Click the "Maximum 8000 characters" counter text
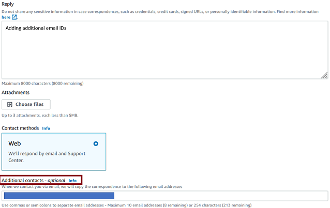Image resolution: width=330 pixels, height=208 pixels. pyautogui.click(x=42, y=84)
